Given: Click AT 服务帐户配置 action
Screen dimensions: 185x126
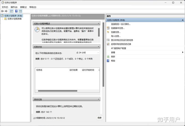Looking at the screenshot, I should tap(119, 48).
